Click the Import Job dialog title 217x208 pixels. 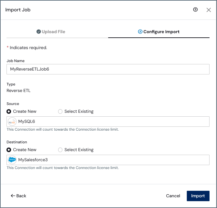pyautogui.click(x=18, y=10)
